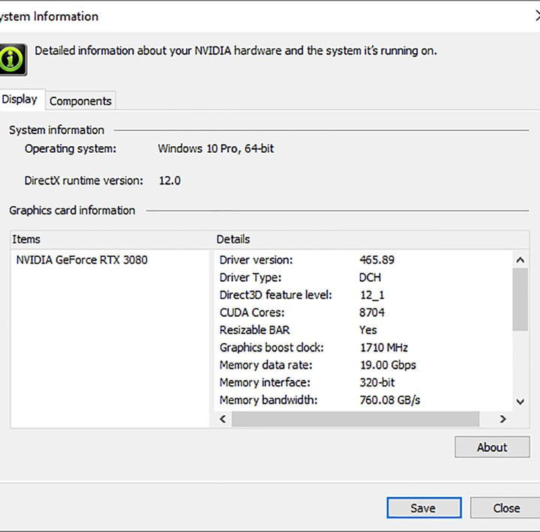Select the Display tab

pos(19,100)
